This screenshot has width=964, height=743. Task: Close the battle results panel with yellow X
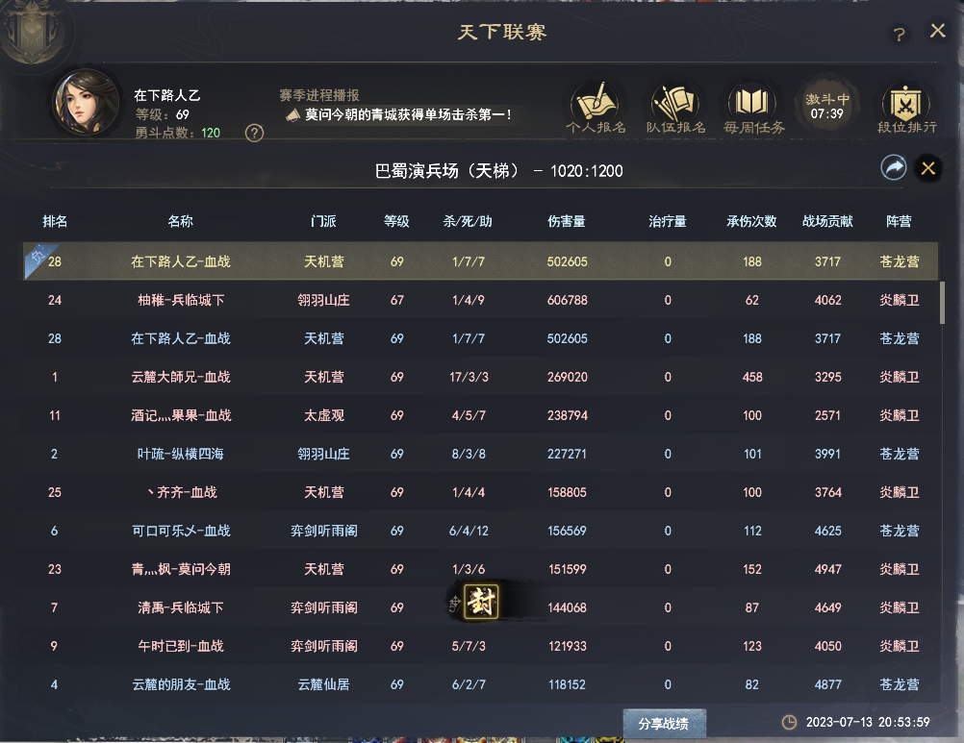point(928,168)
